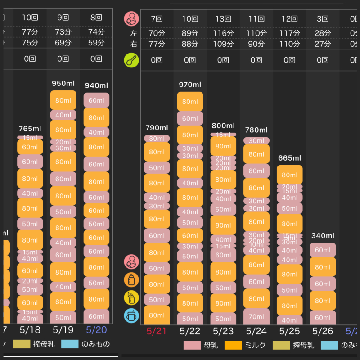The height and width of the screenshot is (360, 360).
Task: Tap the green baby food spoon icon
Action: coord(131,60)
